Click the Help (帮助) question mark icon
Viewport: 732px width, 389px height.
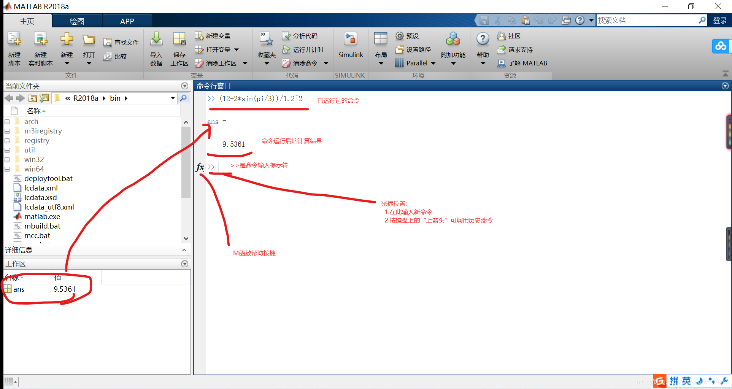483,39
